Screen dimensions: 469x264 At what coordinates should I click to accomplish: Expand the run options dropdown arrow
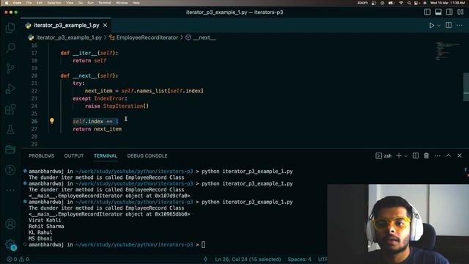[x=439, y=26]
